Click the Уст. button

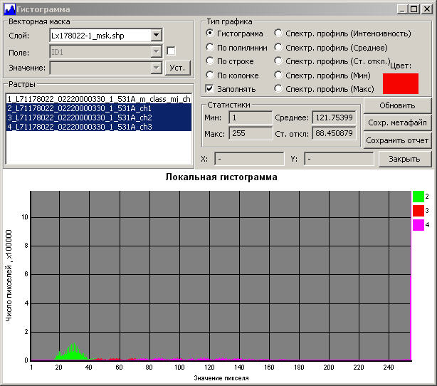[177, 68]
